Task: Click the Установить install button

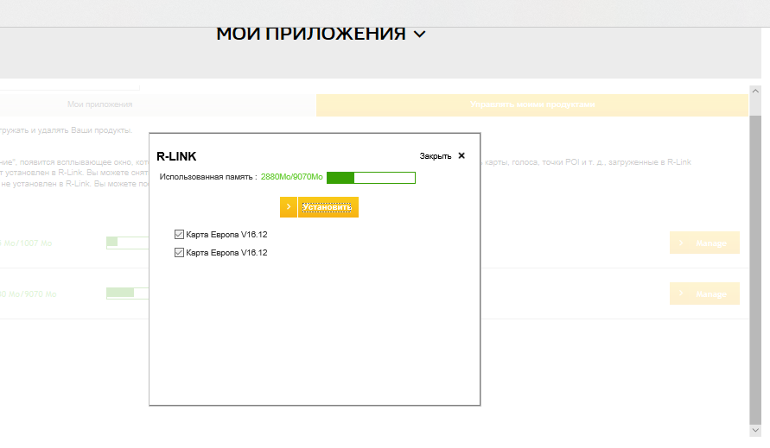Action: [x=328, y=207]
